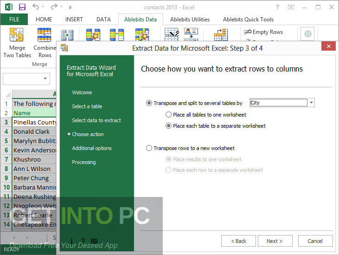Click the cell with Khushroo
The width and height of the screenshot is (339, 255).
click(x=34, y=159)
